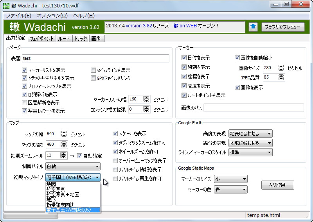Image resolution: width=313 pixels, height=222 pixels.
Task: Choose 携帯端末向け option
Action: (73, 205)
